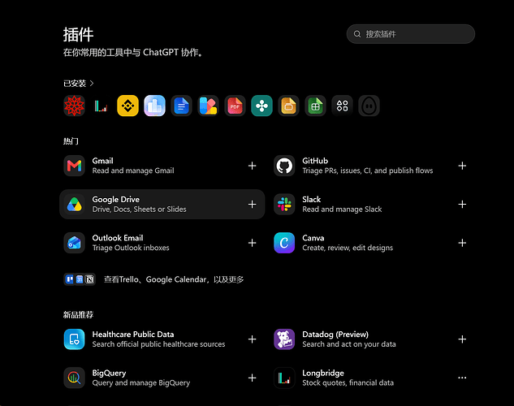Add the Canva plugin
Screen dimensions: 514x406
(462, 243)
